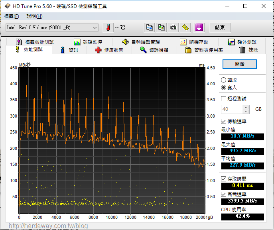
Task: Open the 檔案(F) menu
Action: 12,16
